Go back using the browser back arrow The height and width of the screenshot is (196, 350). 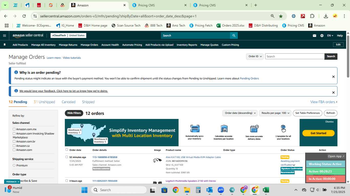pyautogui.click(x=6, y=16)
